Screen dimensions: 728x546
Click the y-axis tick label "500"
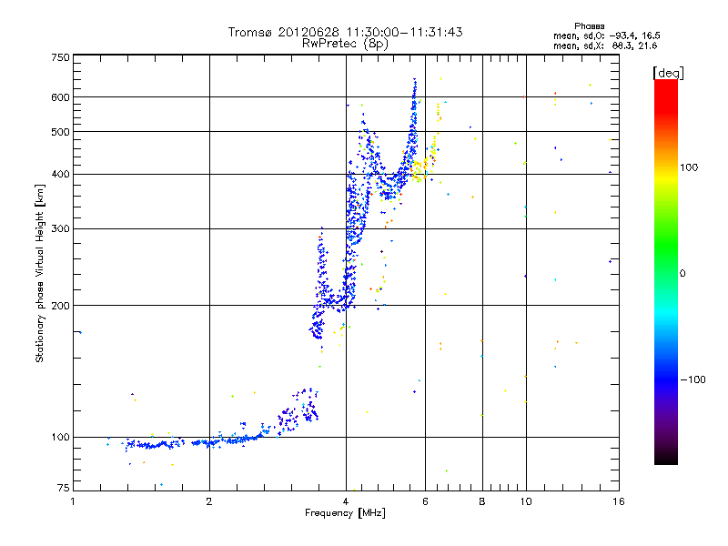pos(60,132)
